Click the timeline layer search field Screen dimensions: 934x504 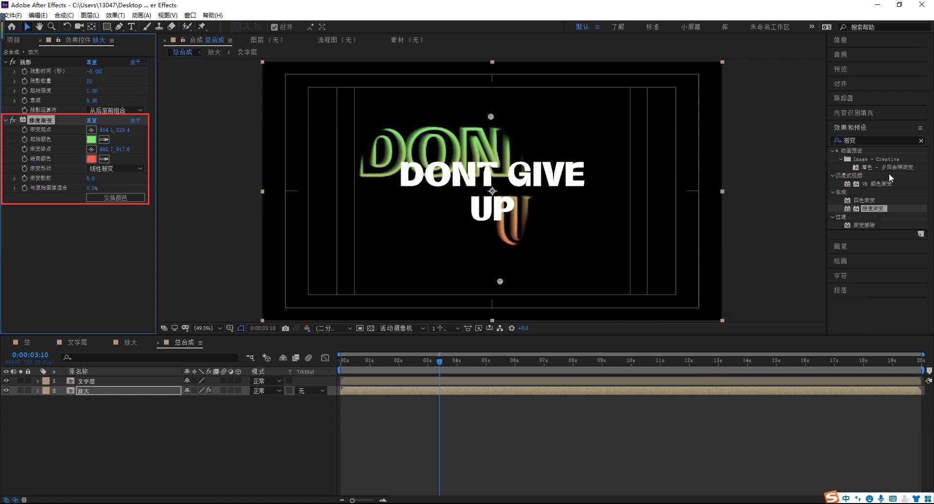pos(150,358)
